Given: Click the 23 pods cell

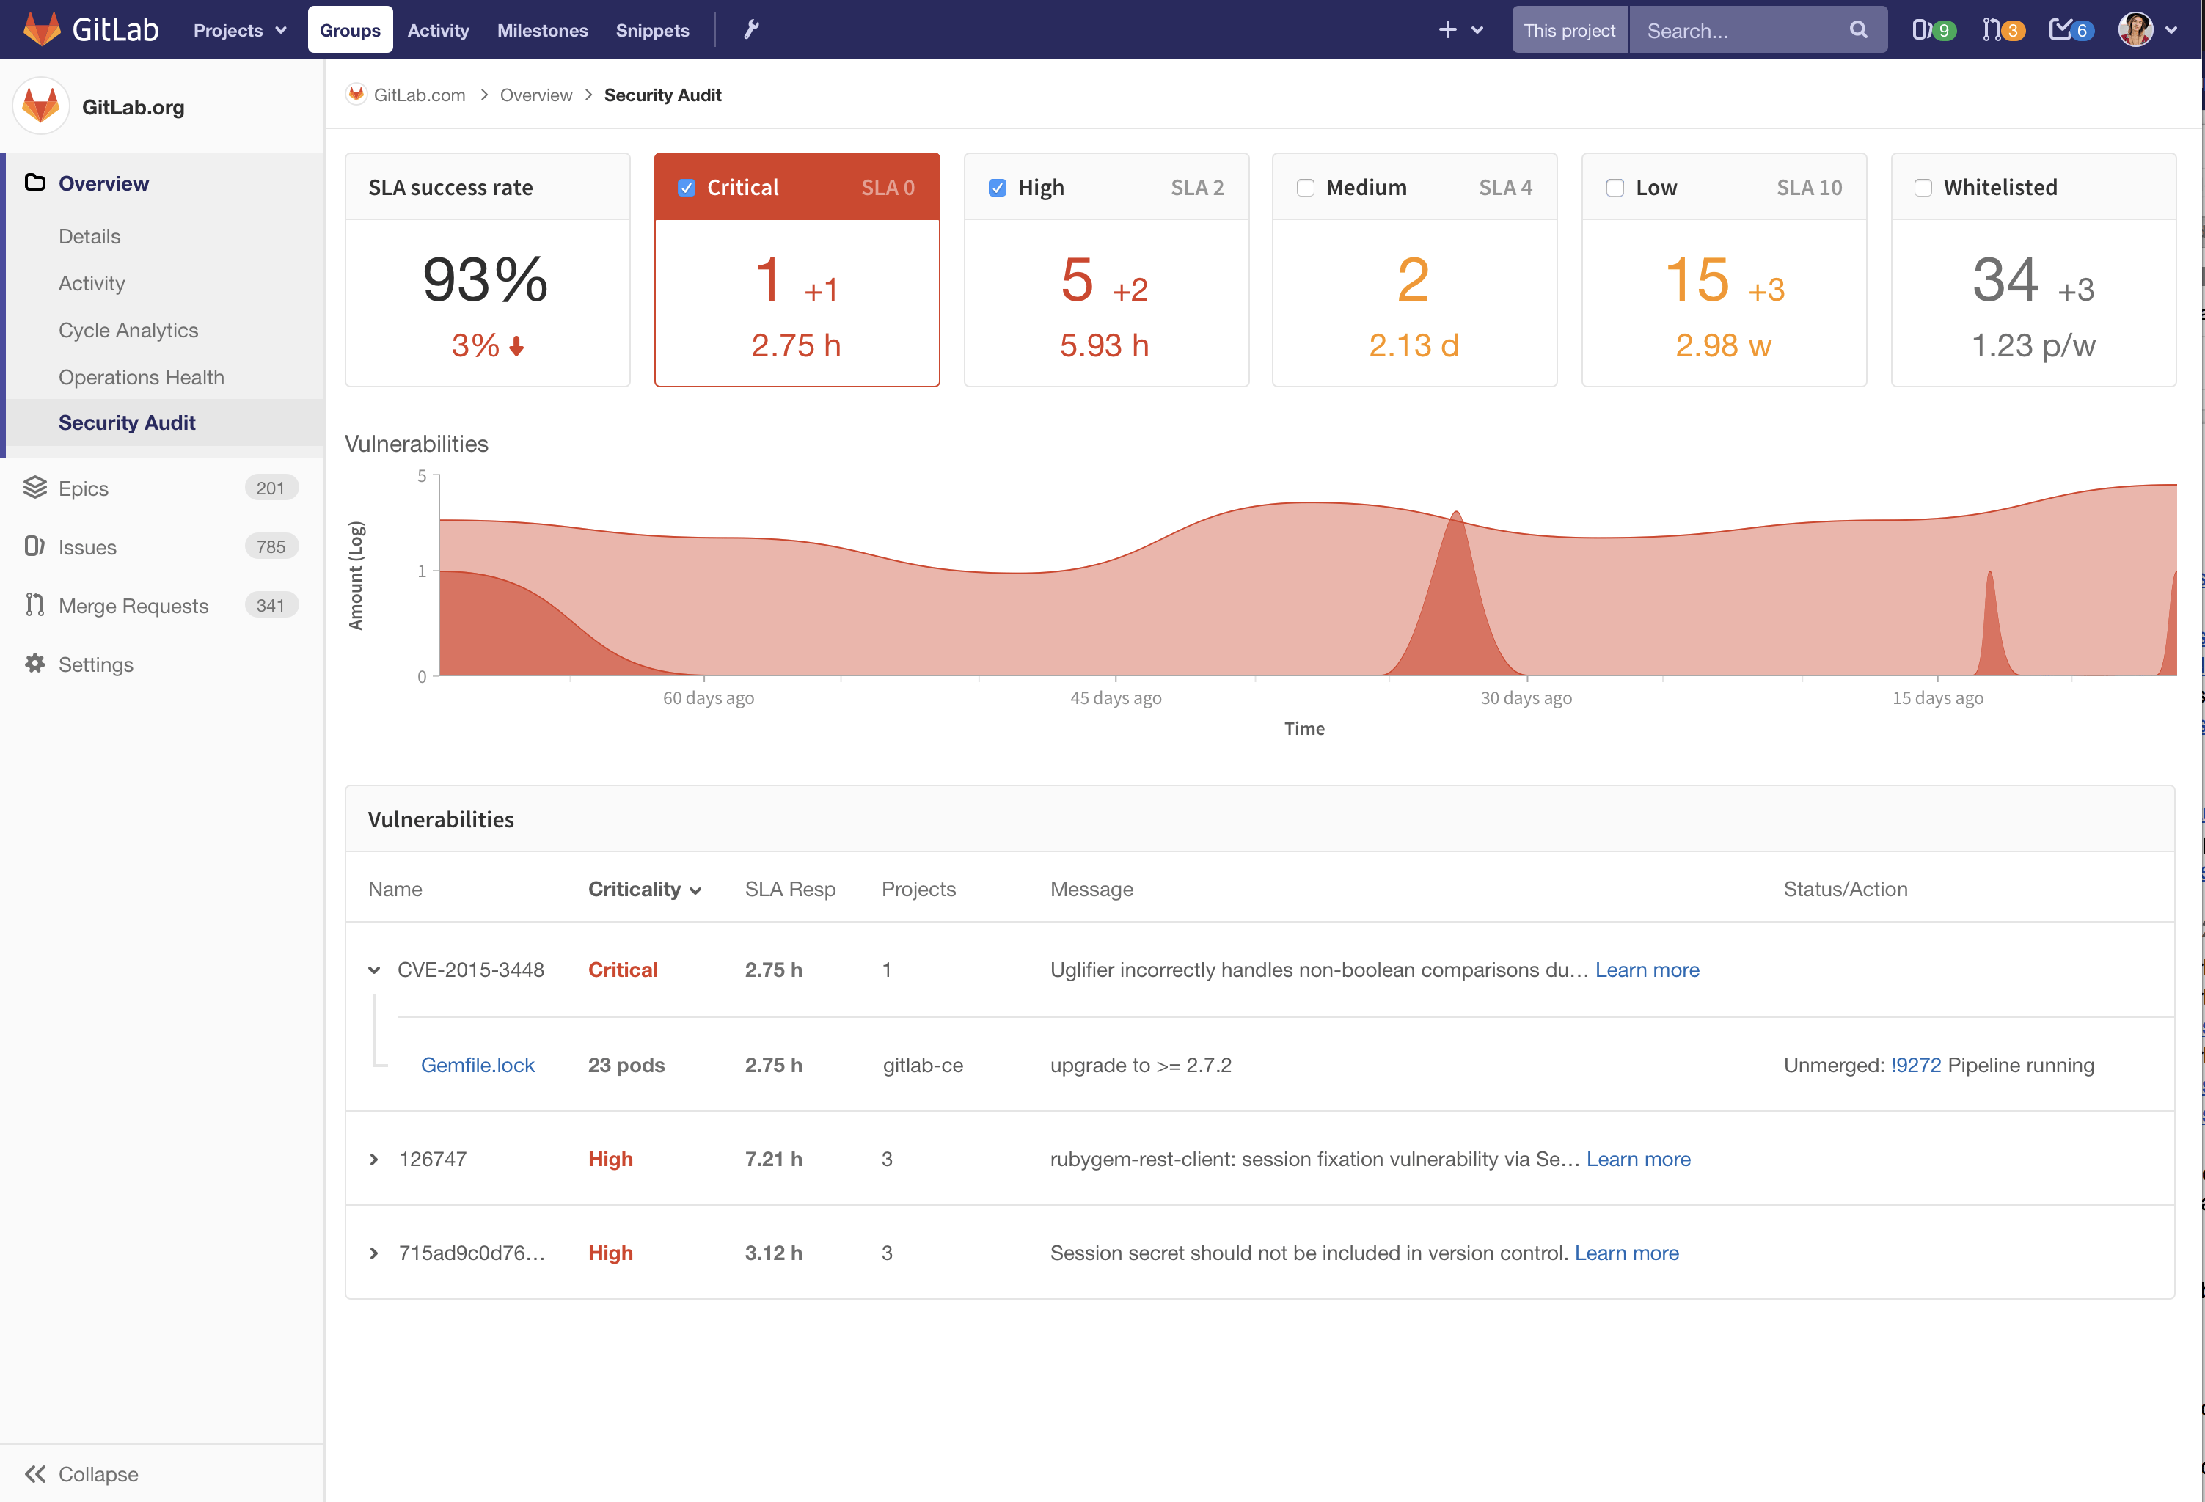Looking at the screenshot, I should click(x=626, y=1065).
